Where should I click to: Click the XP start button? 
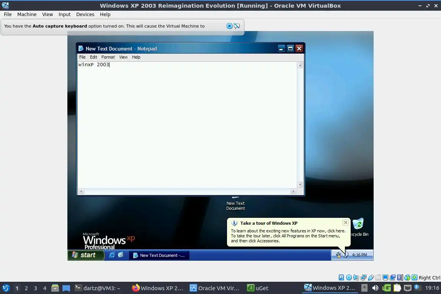(86, 255)
